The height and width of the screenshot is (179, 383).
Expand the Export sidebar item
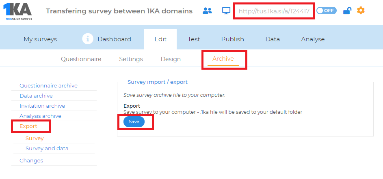pos(28,126)
